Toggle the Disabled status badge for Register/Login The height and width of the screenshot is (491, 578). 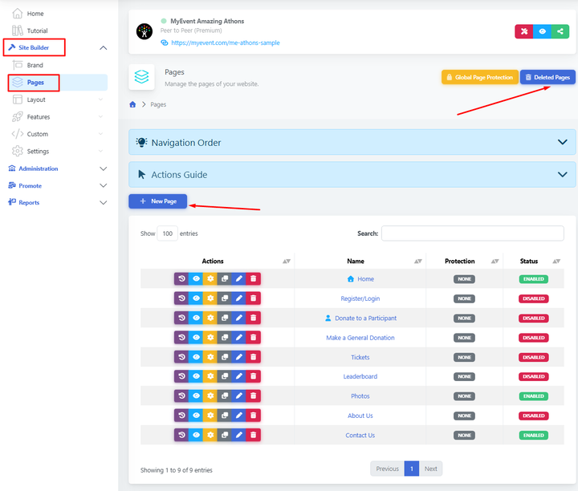click(534, 298)
